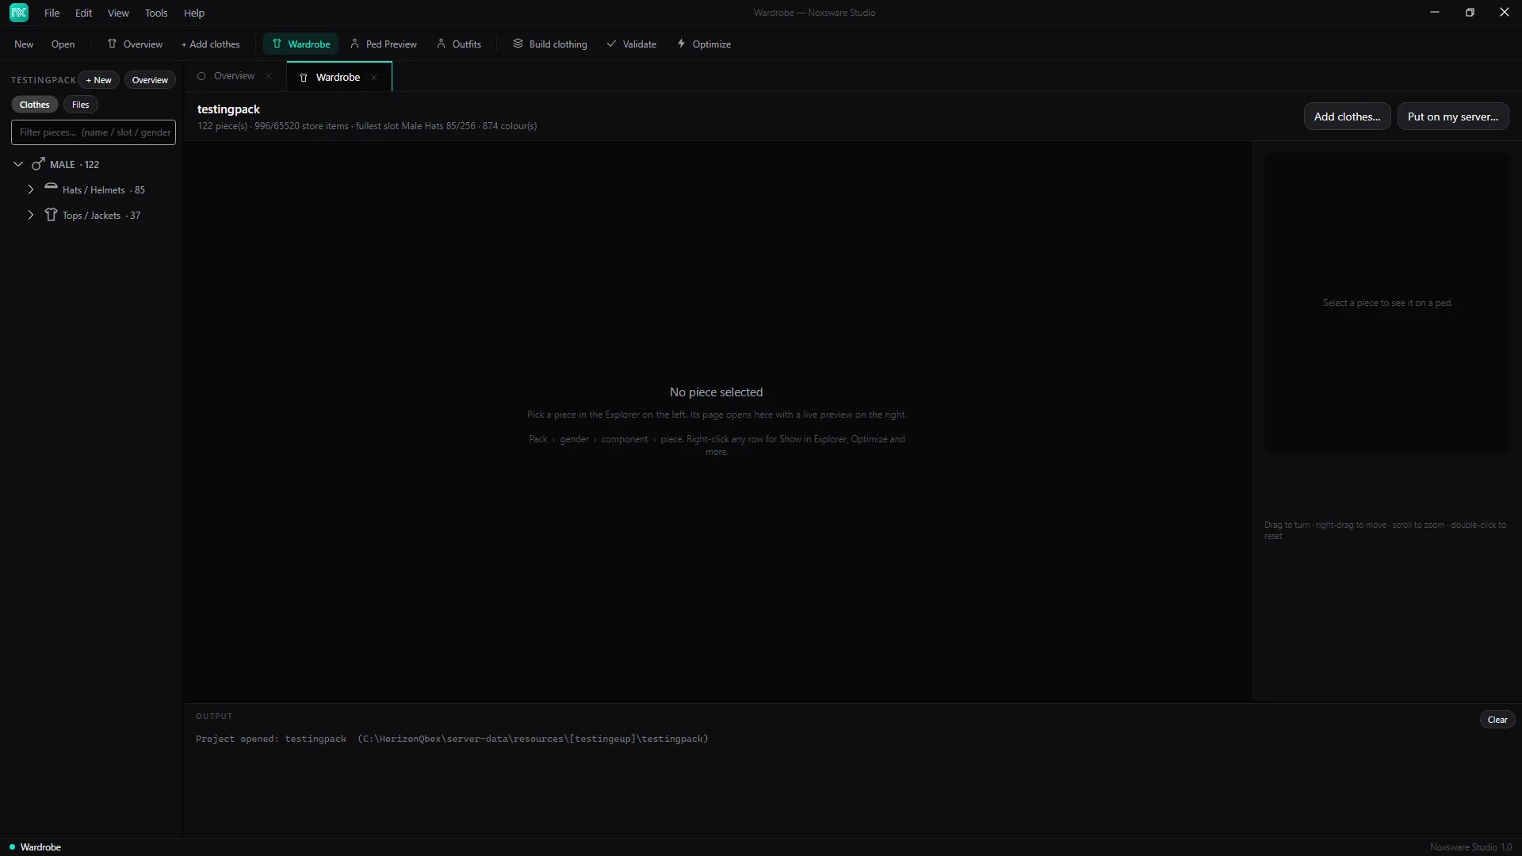This screenshot has height=856, width=1522.
Task: Click Put on my server... button
Action: pyautogui.click(x=1453, y=117)
